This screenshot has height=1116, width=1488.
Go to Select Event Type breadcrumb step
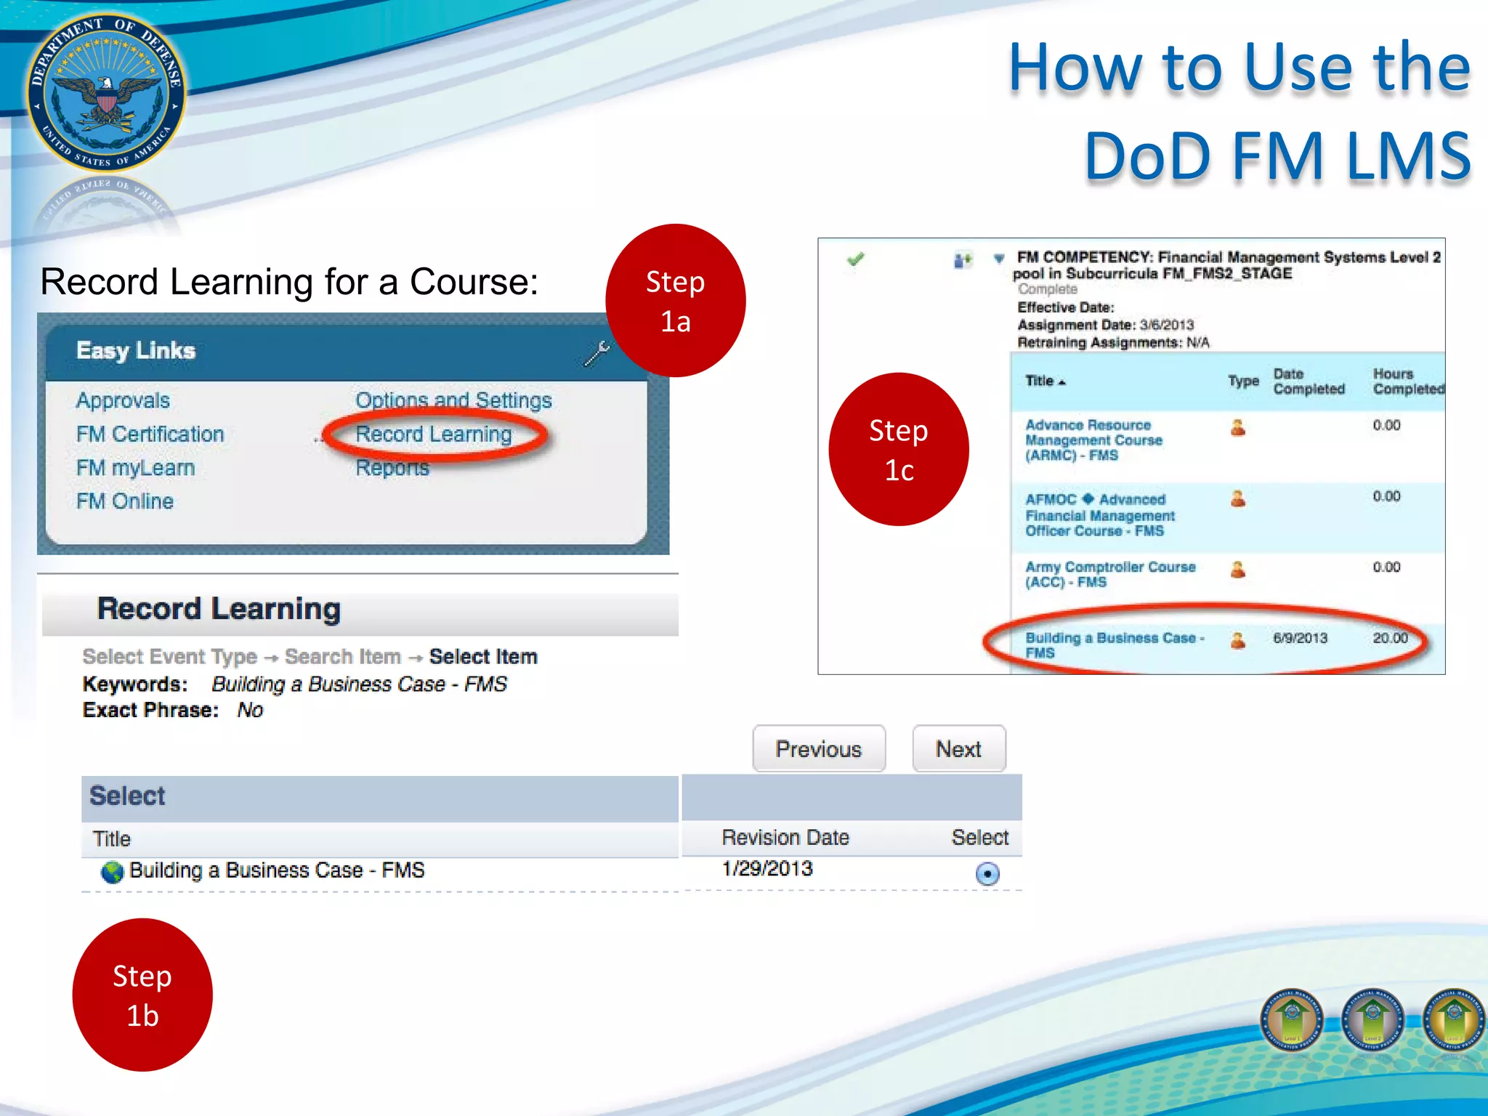pyautogui.click(x=170, y=657)
